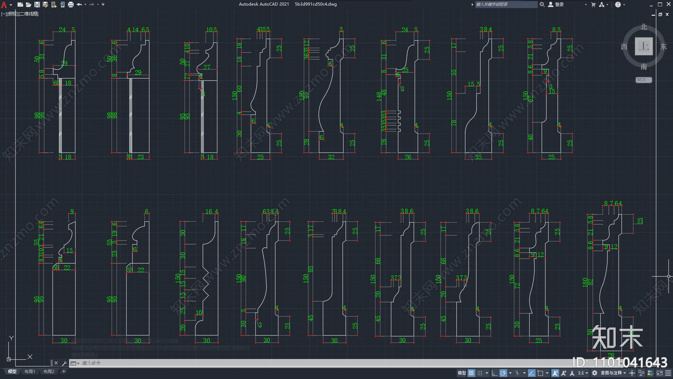The height and width of the screenshot is (379, 673).
Task: Click the ViewCube 东 east direction
Action: [x=663, y=46]
